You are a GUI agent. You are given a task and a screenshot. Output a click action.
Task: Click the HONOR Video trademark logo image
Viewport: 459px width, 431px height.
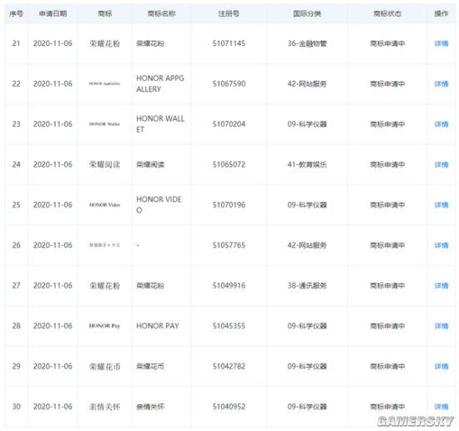pyautogui.click(x=104, y=205)
